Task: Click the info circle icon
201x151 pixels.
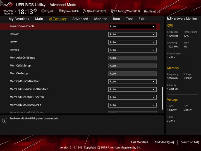Action: [x=5, y=120]
